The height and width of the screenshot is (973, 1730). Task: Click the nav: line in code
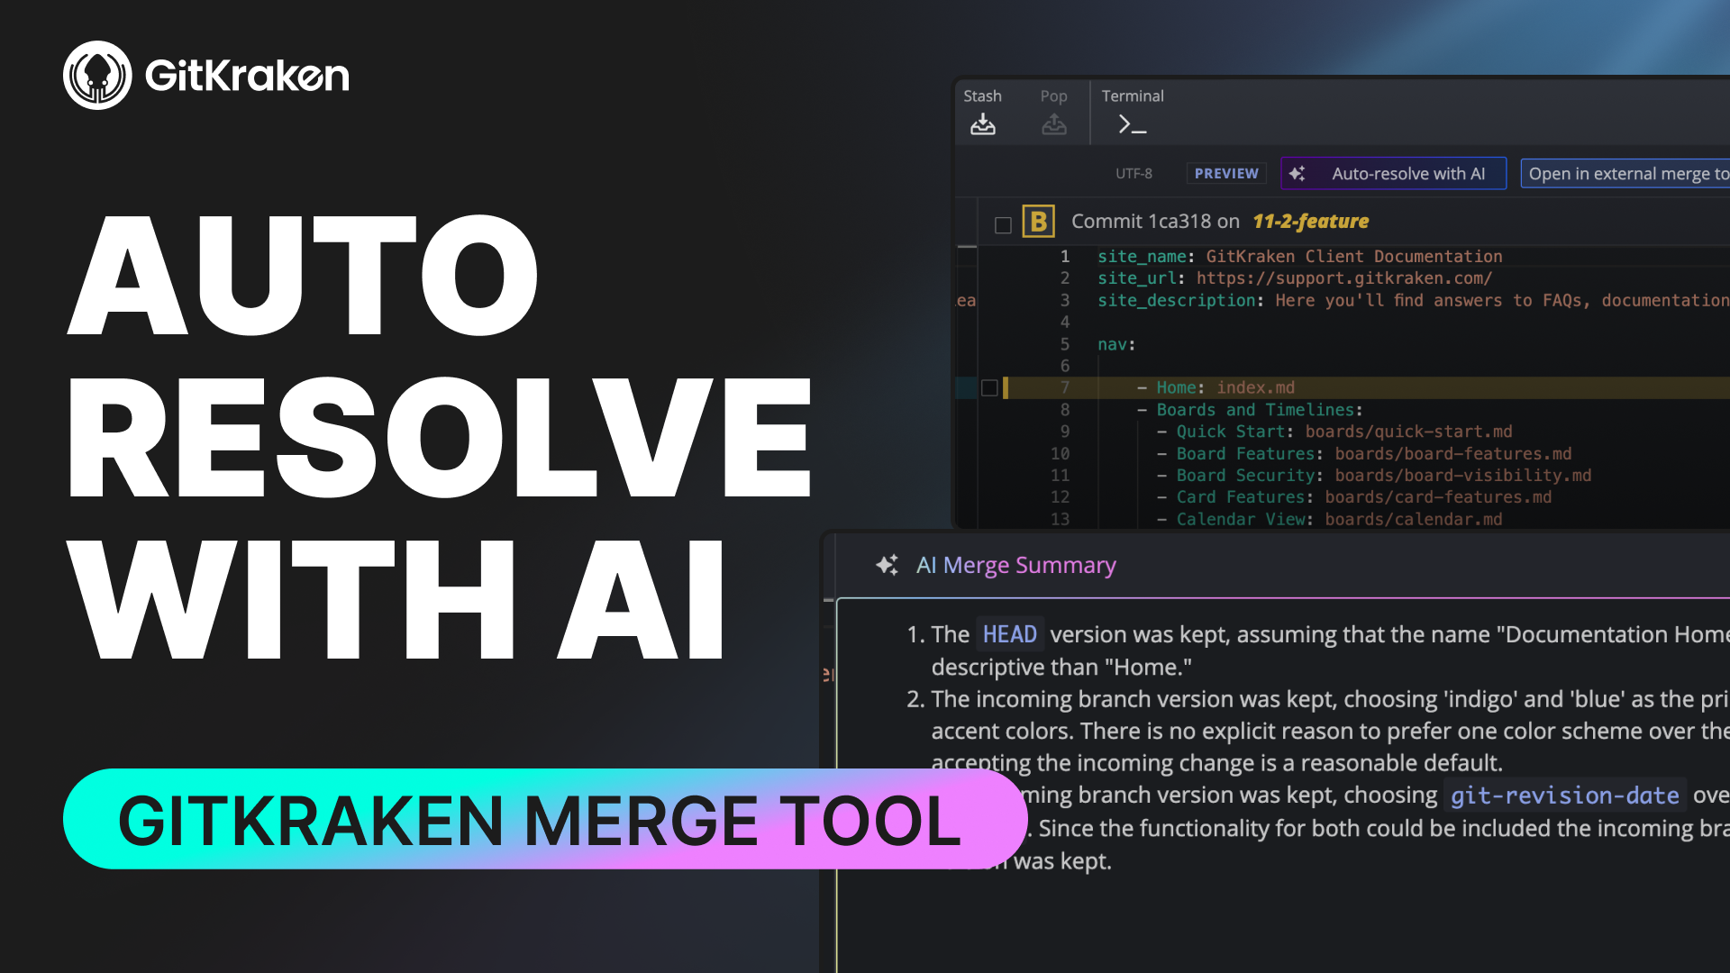(x=1116, y=344)
